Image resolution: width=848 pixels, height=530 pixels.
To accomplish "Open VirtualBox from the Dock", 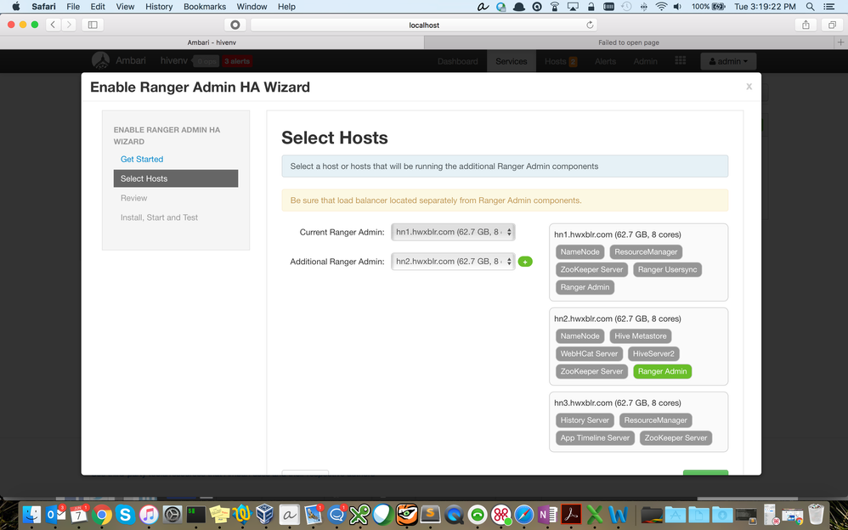I will [265, 515].
